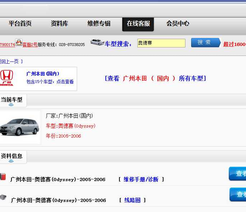This screenshot has height=212, width=246.
Task: Focus the 车型搜索 input field containing 奥德赛
Action: 161,43
